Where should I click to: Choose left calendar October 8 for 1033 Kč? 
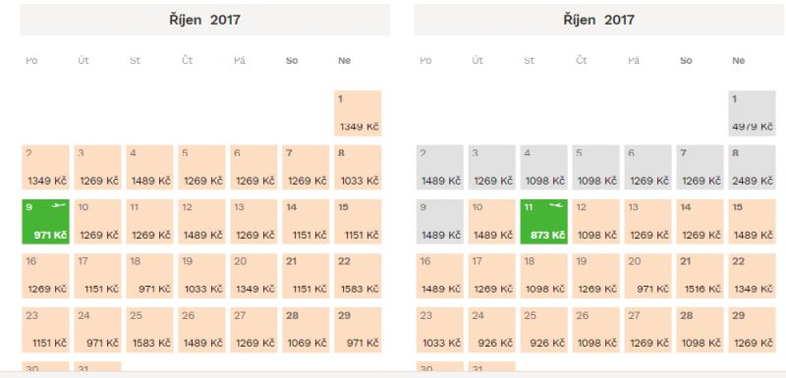358,167
